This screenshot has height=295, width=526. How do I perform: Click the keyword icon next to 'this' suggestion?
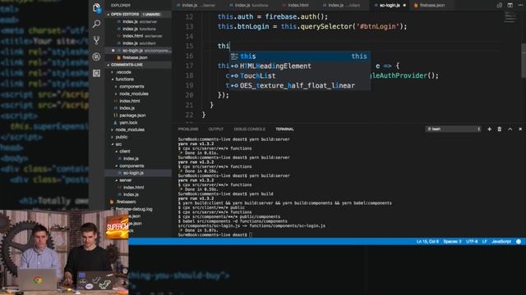(234, 57)
